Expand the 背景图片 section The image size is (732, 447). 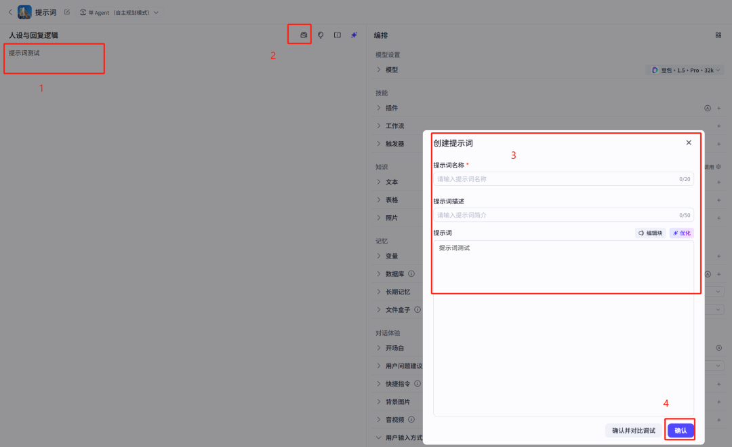[379, 402]
